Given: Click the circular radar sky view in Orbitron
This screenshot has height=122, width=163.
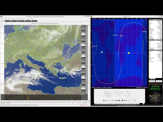Looking at the screenshot, I should [155, 98].
